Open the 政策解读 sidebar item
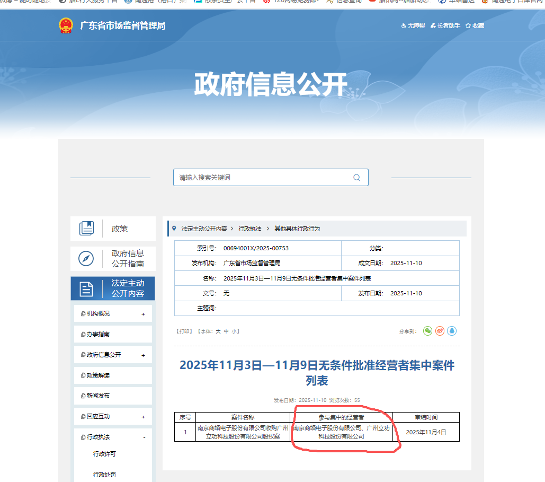Screen dimensions: 545x482 (113, 375)
